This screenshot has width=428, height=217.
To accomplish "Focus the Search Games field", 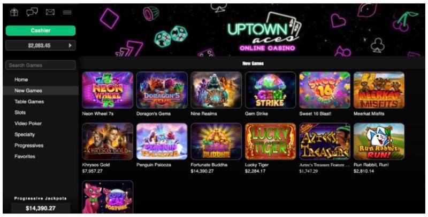I will point(41,65).
